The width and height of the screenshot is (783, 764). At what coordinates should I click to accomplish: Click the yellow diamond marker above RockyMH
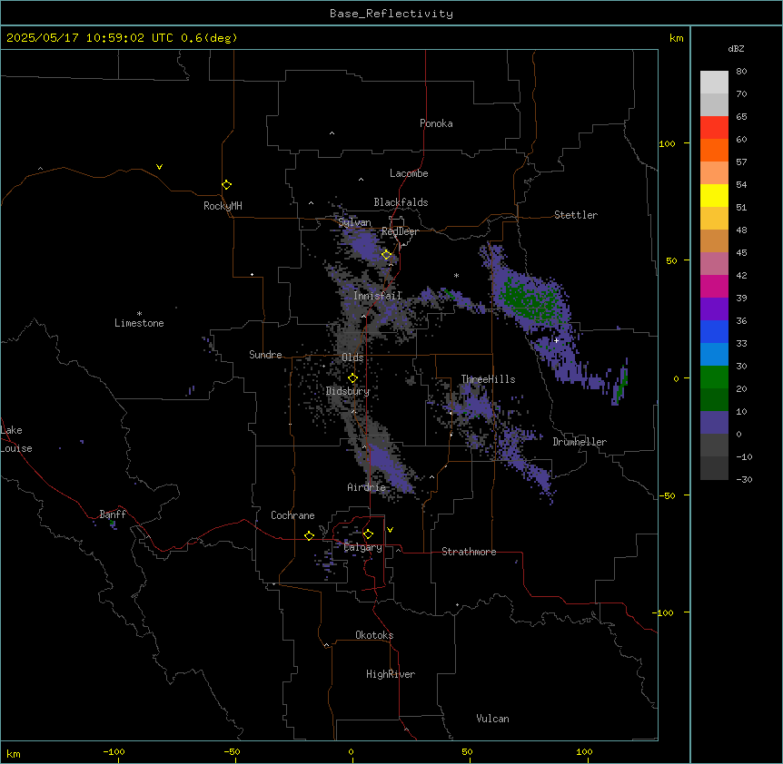(x=226, y=185)
